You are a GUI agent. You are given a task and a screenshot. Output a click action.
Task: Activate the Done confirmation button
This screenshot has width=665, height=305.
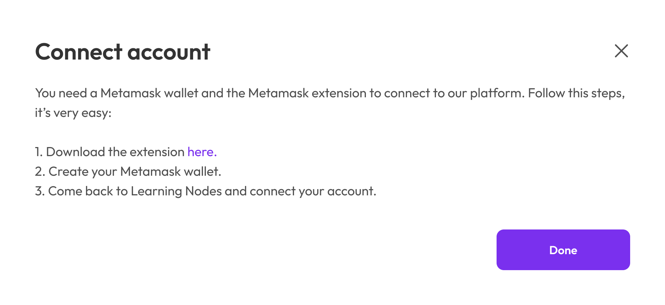point(563,250)
